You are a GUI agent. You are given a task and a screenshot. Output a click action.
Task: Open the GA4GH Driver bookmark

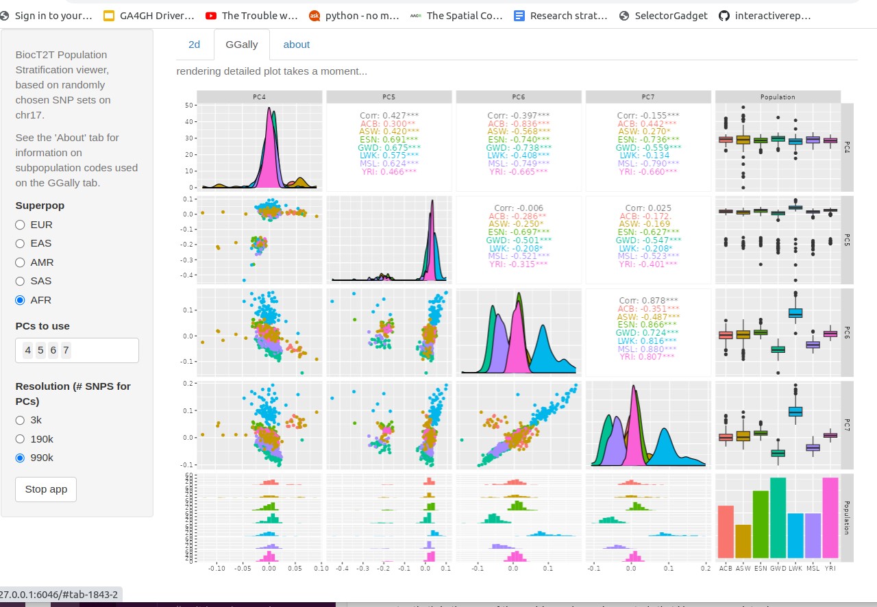(x=149, y=15)
